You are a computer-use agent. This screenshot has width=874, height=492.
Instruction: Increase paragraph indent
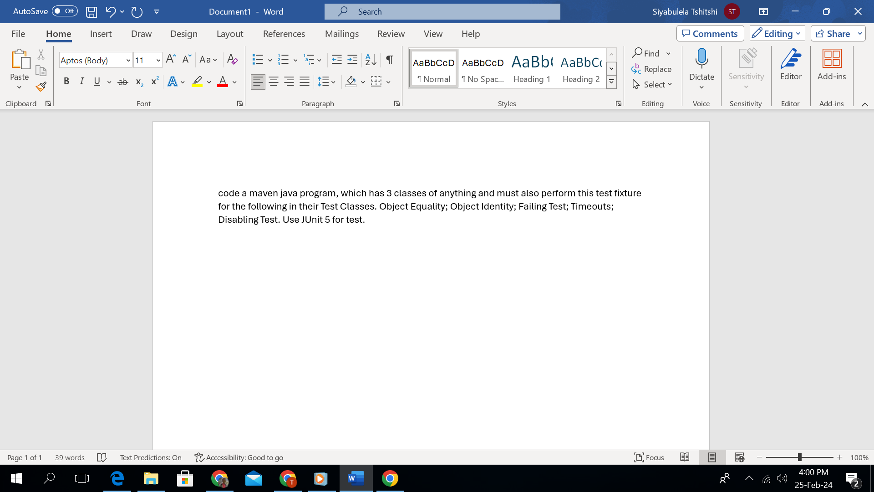click(352, 59)
